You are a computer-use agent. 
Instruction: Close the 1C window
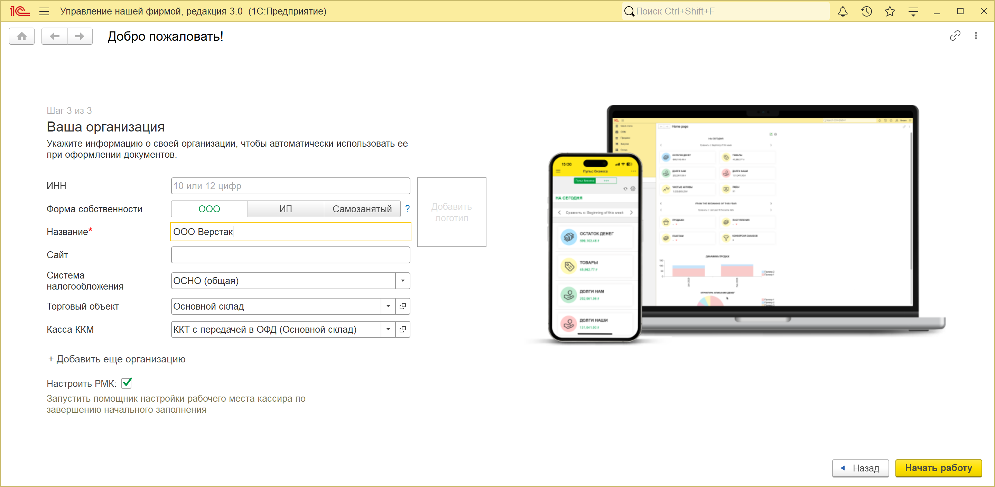(984, 12)
